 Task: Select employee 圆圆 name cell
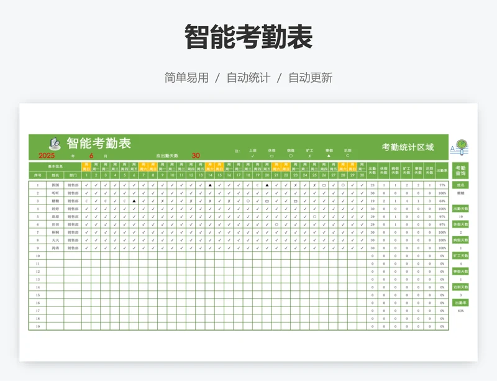[x=55, y=185]
